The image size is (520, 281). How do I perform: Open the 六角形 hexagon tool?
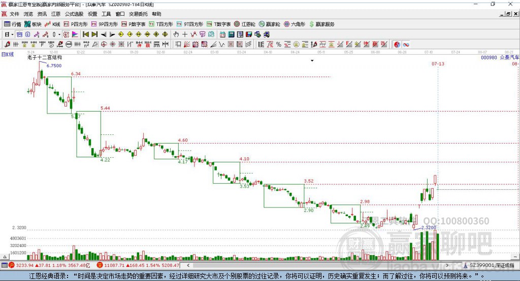pyautogui.click(x=295, y=24)
